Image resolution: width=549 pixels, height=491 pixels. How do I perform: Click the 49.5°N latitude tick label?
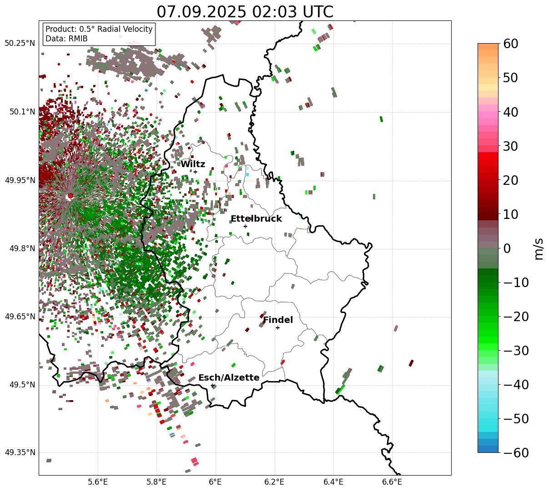[21, 385]
